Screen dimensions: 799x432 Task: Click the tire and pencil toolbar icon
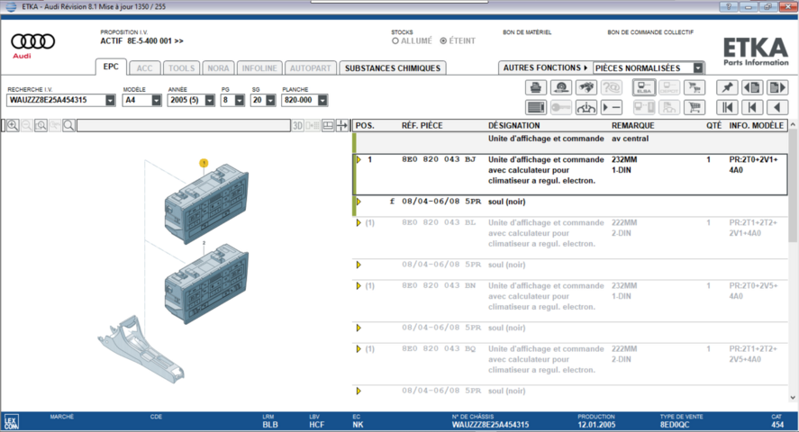click(561, 87)
